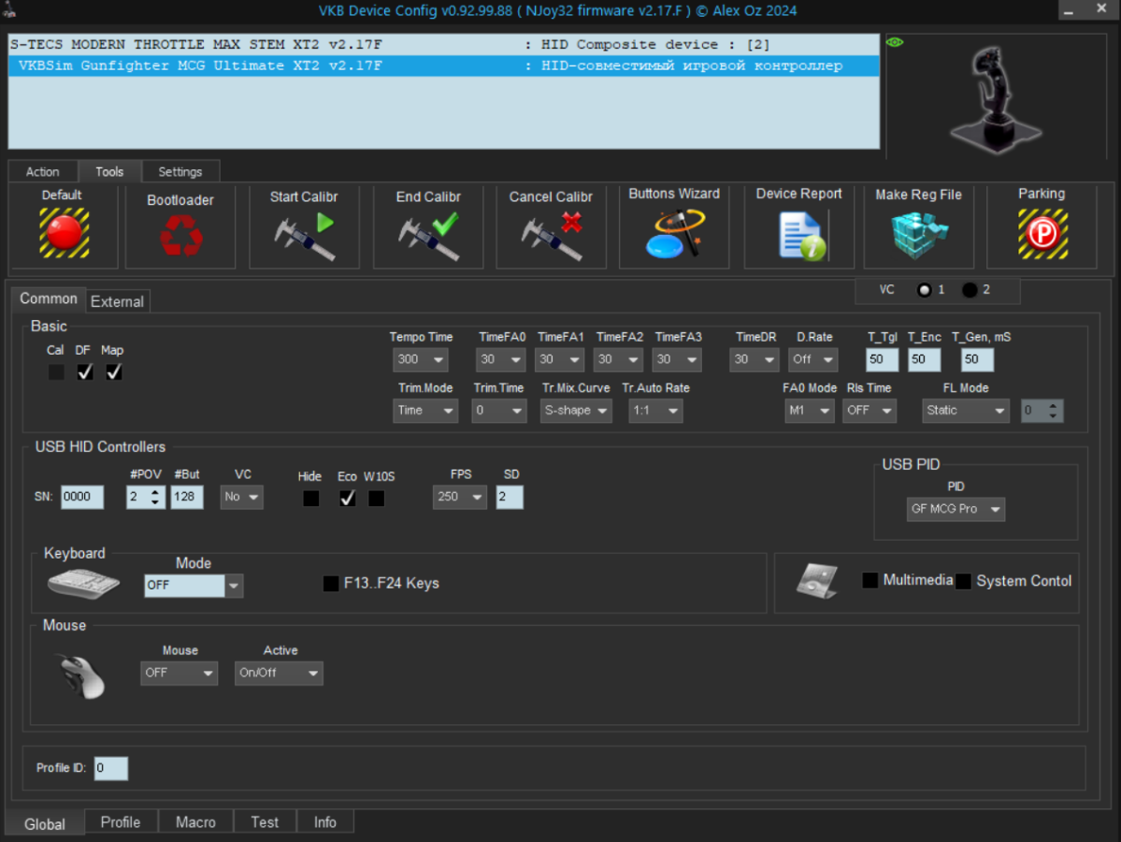
Task: Click the Make Reg File icon
Action: 918,235
